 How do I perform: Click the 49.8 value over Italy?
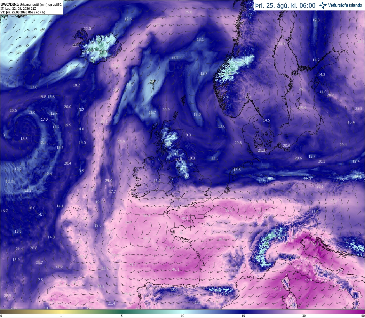pos(308,280)
